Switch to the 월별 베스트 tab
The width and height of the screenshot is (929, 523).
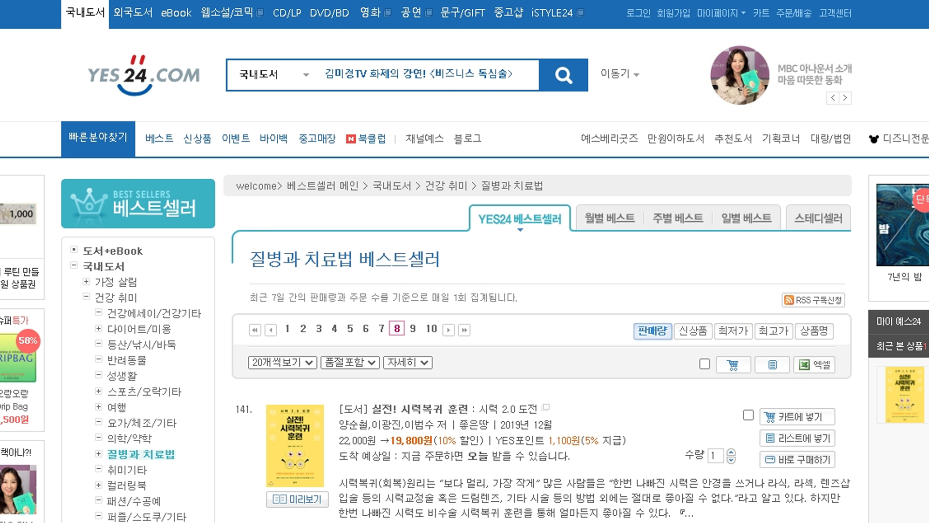[x=609, y=218]
